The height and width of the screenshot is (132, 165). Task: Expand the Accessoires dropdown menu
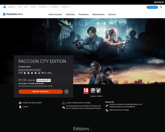(44, 7)
